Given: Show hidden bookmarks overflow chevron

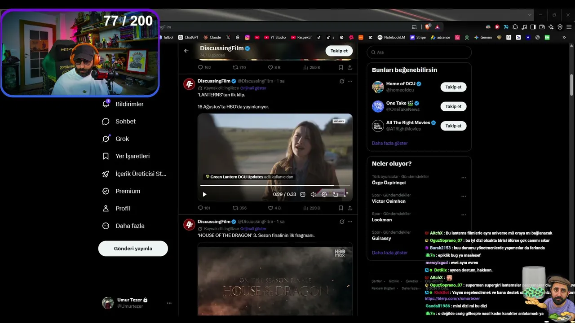Looking at the screenshot, I should (x=564, y=37).
